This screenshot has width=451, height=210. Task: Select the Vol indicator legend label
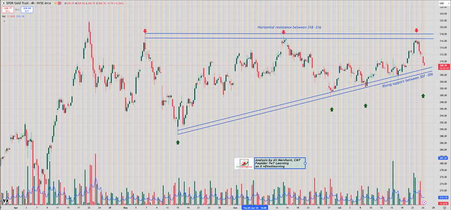tap(4, 16)
